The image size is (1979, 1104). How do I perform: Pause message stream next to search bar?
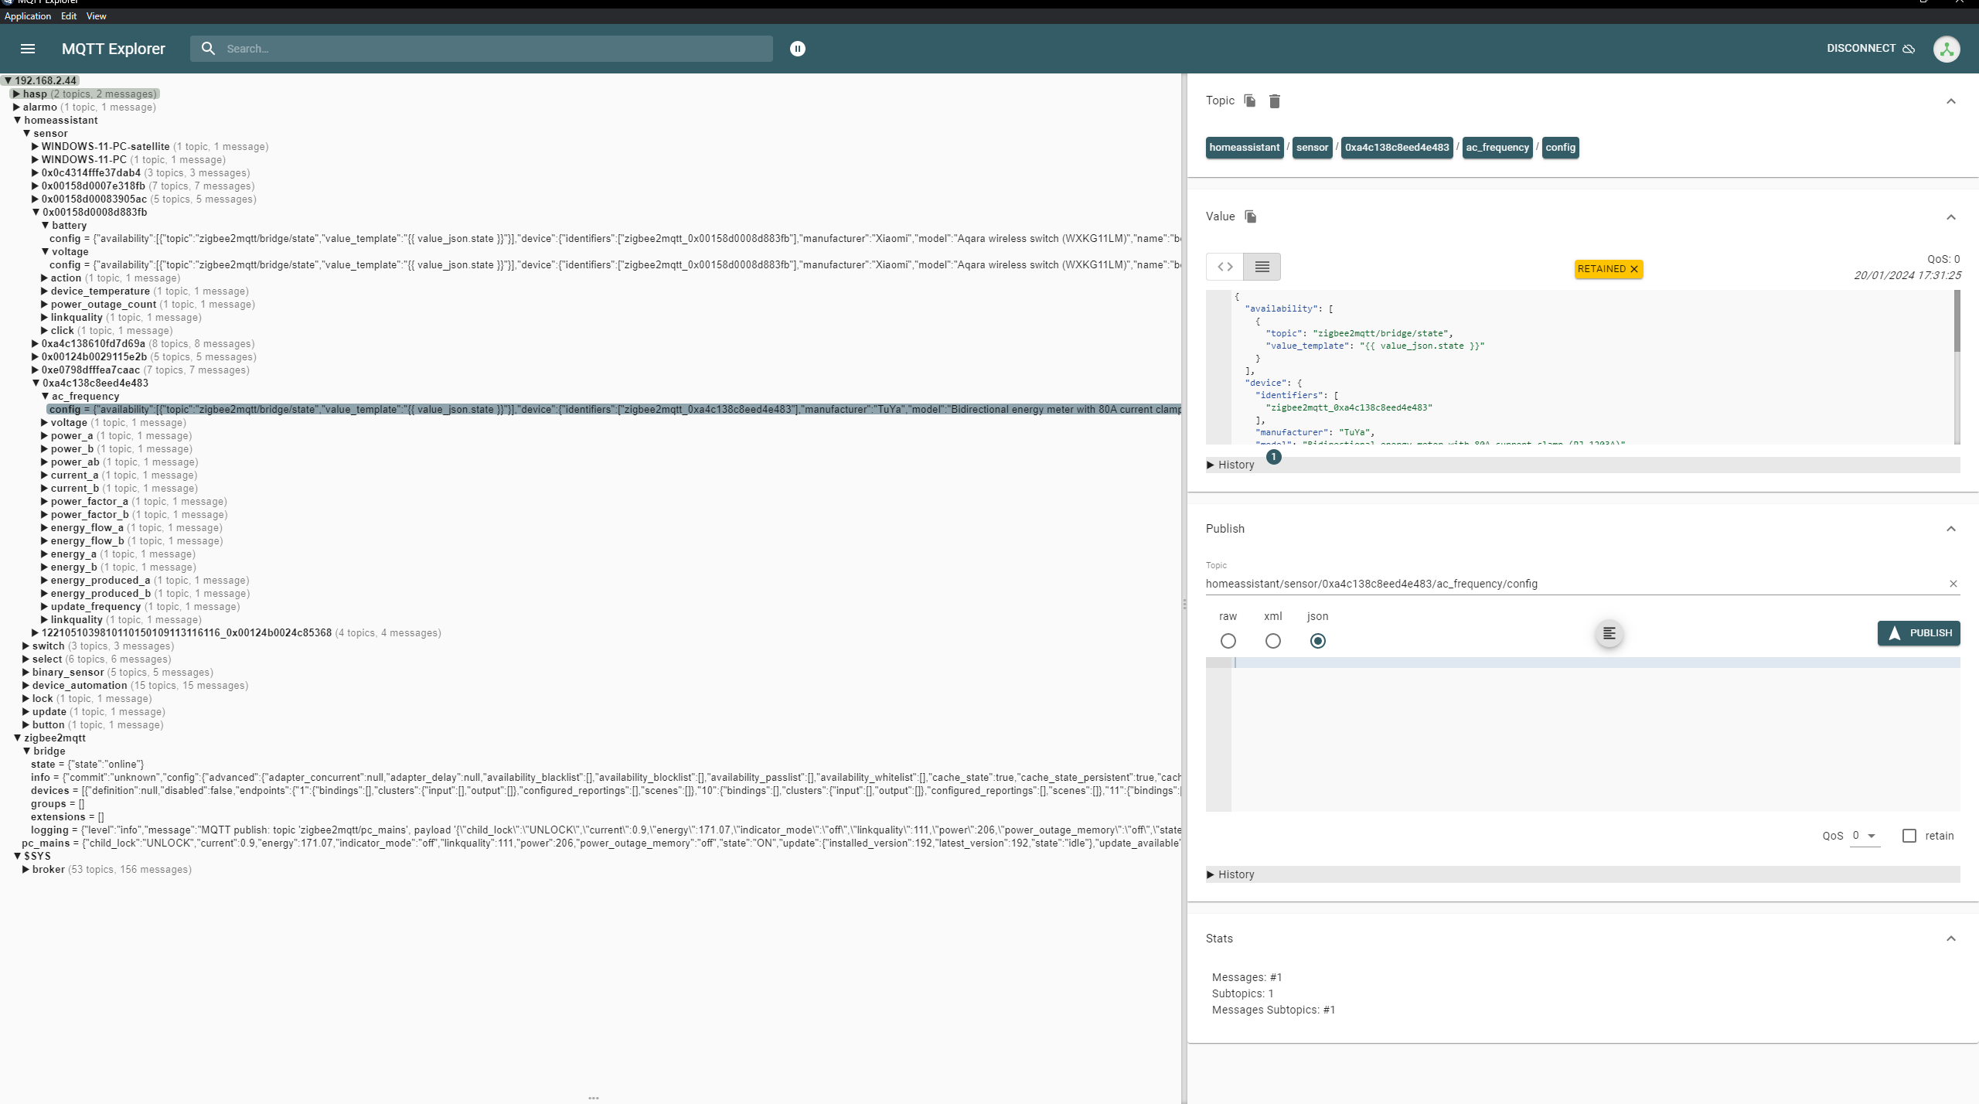(x=797, y=48)
